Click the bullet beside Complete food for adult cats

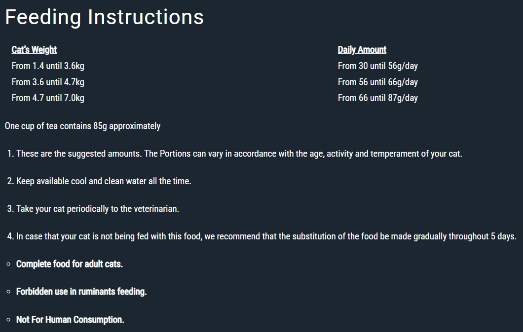pos(9,265)
